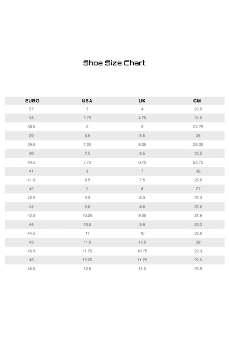This screenshot has height=340, width=229.
Task: Click the USA size 11.75 cell
Action: (x=87, y=251)
